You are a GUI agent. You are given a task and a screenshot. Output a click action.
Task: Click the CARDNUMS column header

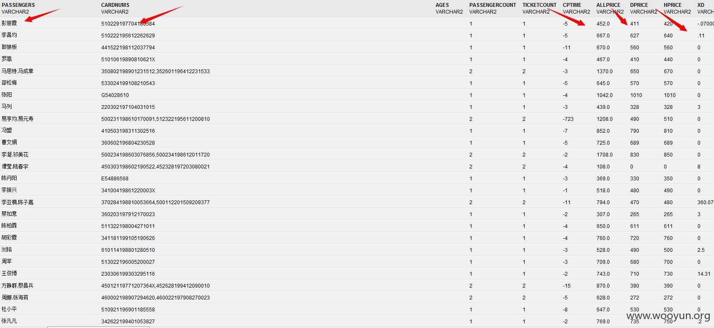tap(115, 5)
